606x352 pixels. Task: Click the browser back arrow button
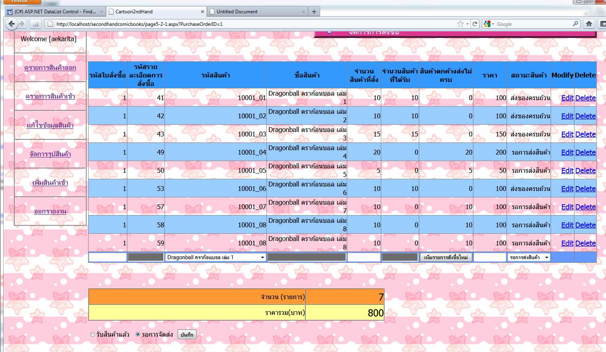click(11, 24)
